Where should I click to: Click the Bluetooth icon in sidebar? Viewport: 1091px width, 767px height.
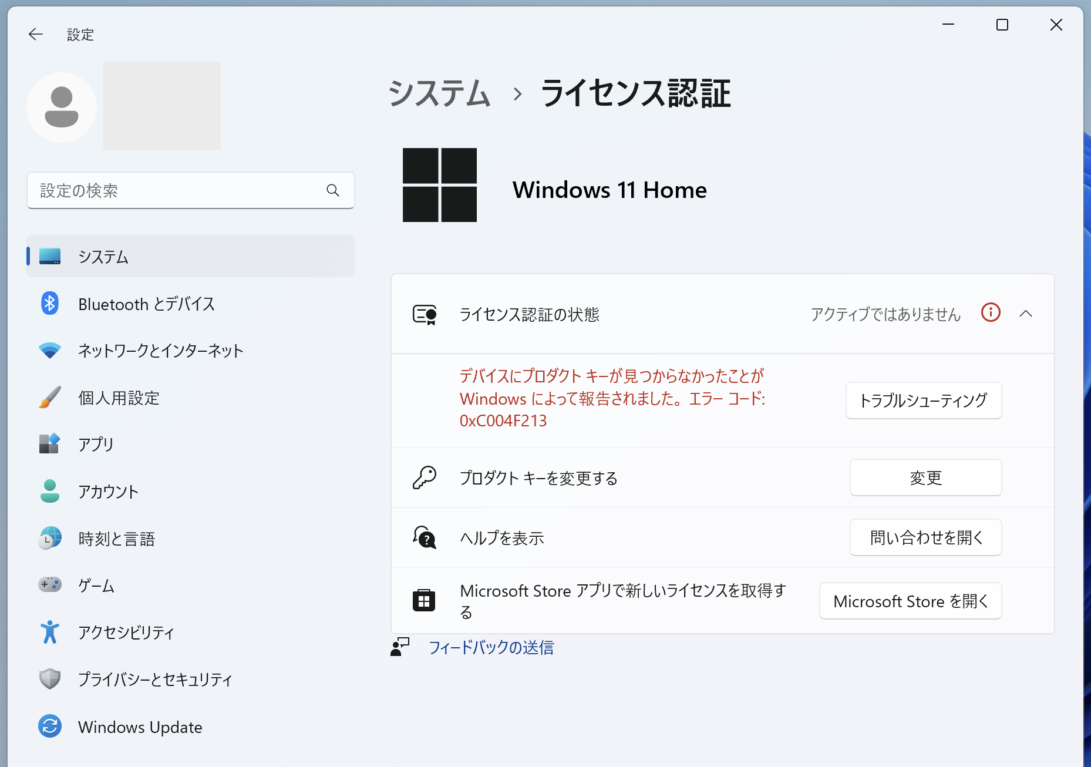point(50,304)
